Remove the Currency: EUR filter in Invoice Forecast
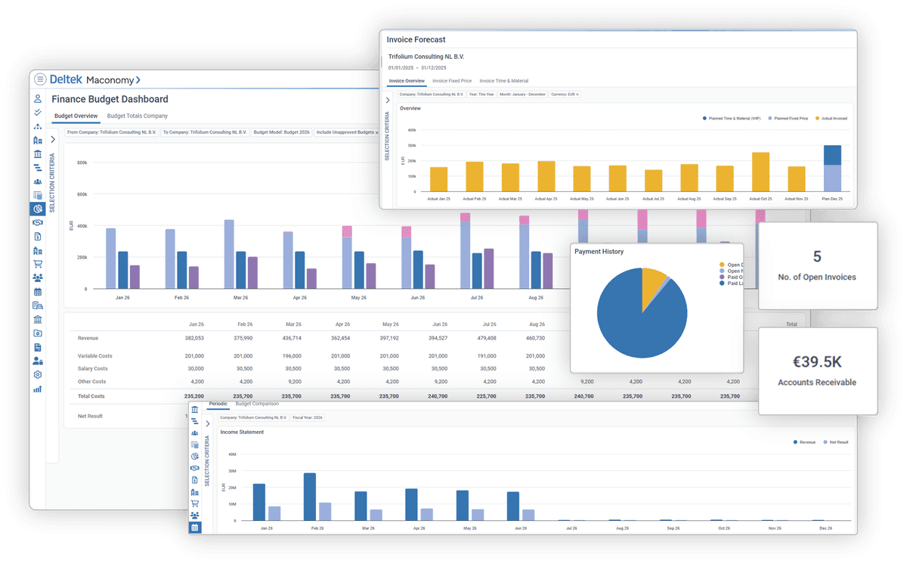Image resolution: width=907 pixels, height=564 pixels. 577,95
